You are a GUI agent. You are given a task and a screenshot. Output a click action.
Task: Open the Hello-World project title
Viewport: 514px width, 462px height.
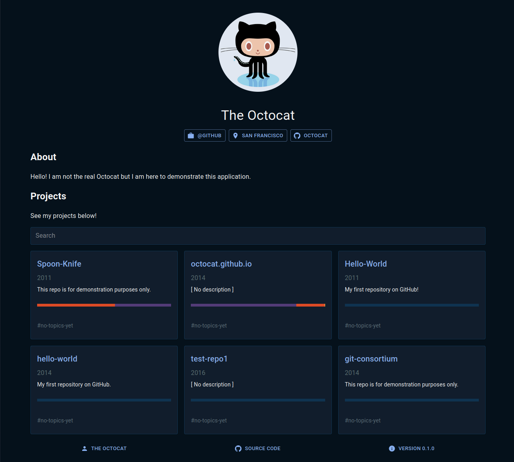366,264
